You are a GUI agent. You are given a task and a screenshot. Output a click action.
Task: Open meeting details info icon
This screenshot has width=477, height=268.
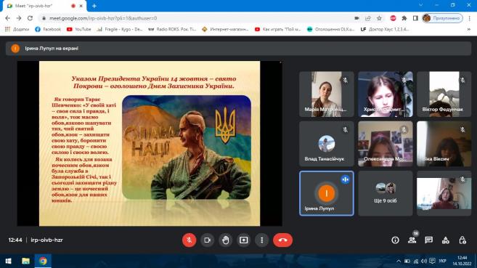point(395,240)
